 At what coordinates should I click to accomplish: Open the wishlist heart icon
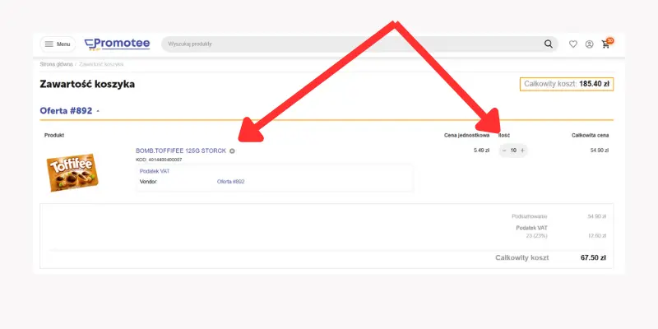coord(573,44)
